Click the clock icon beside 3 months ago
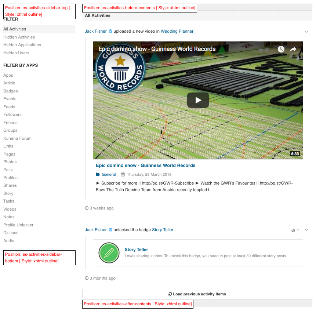 point(87,278)
